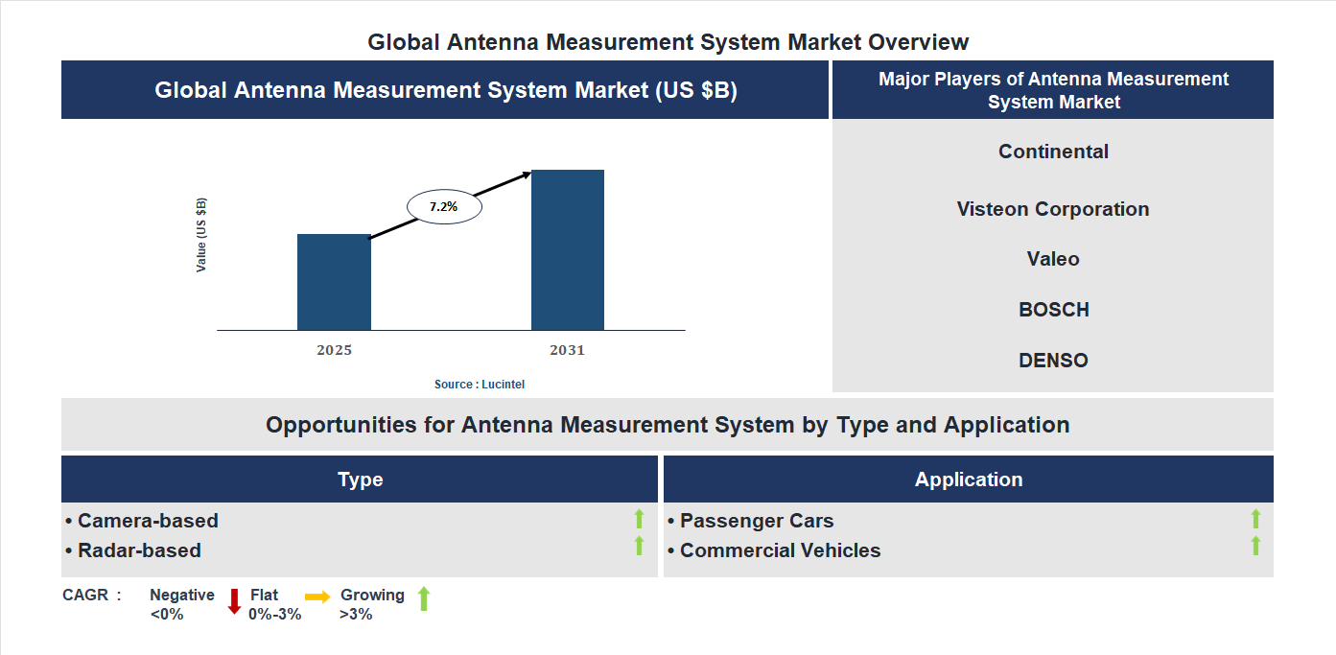Switch to the Application section header

(x=969, y=479)
